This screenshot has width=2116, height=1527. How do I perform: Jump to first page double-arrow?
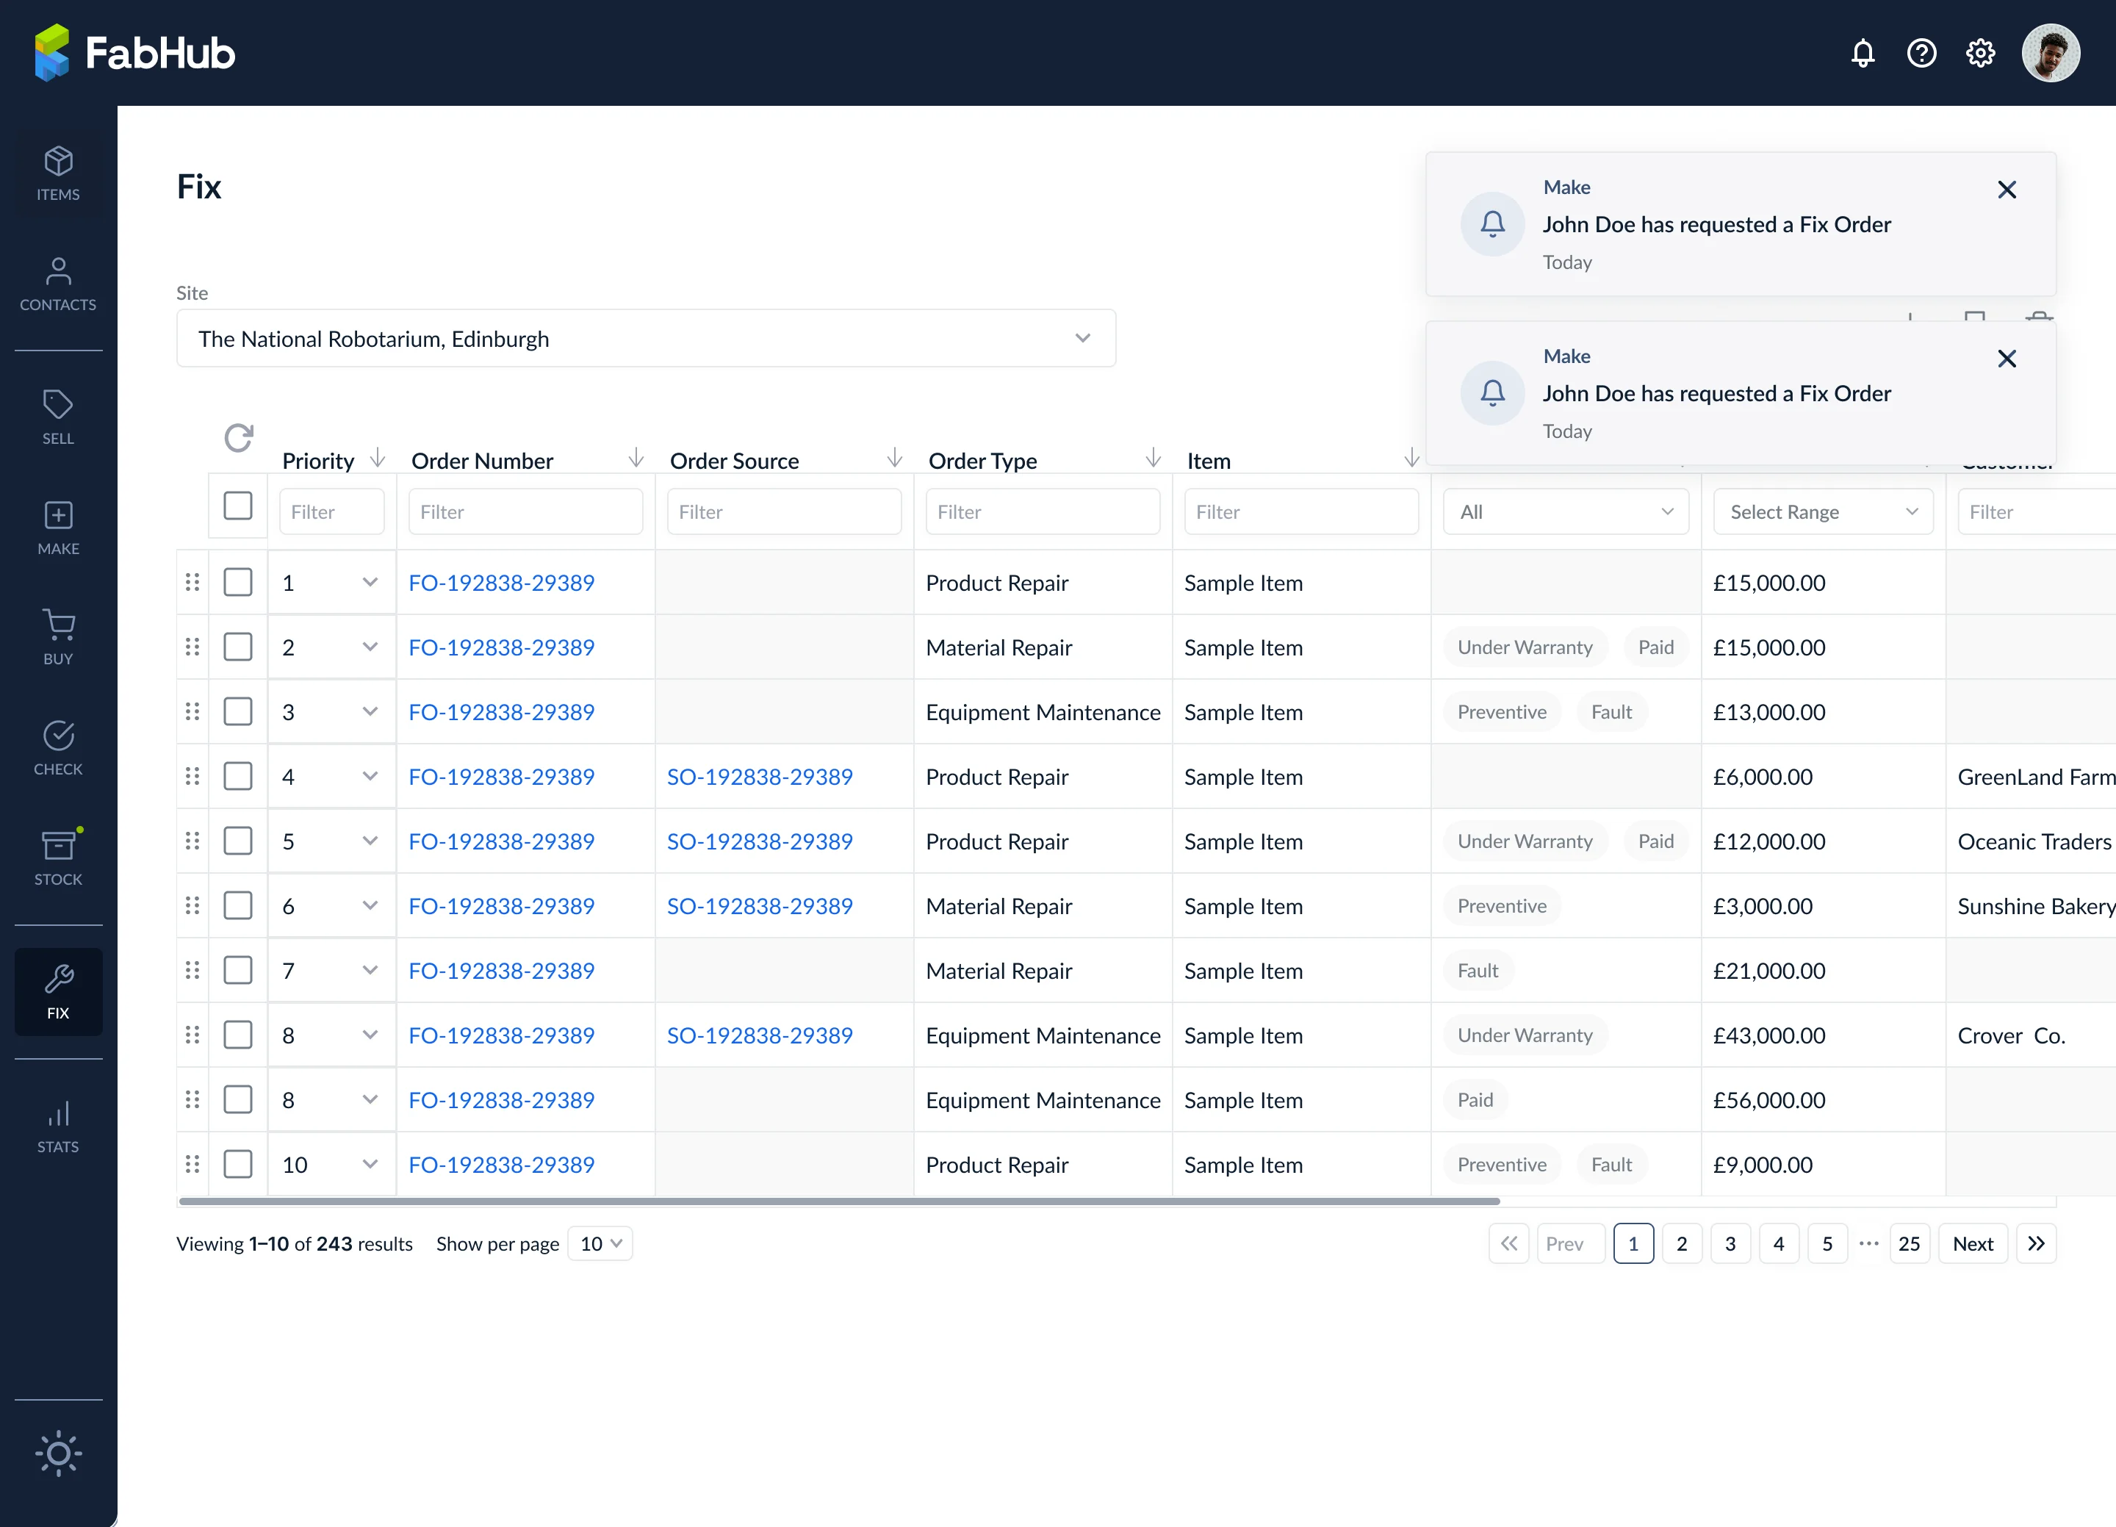(1508, 1243)
